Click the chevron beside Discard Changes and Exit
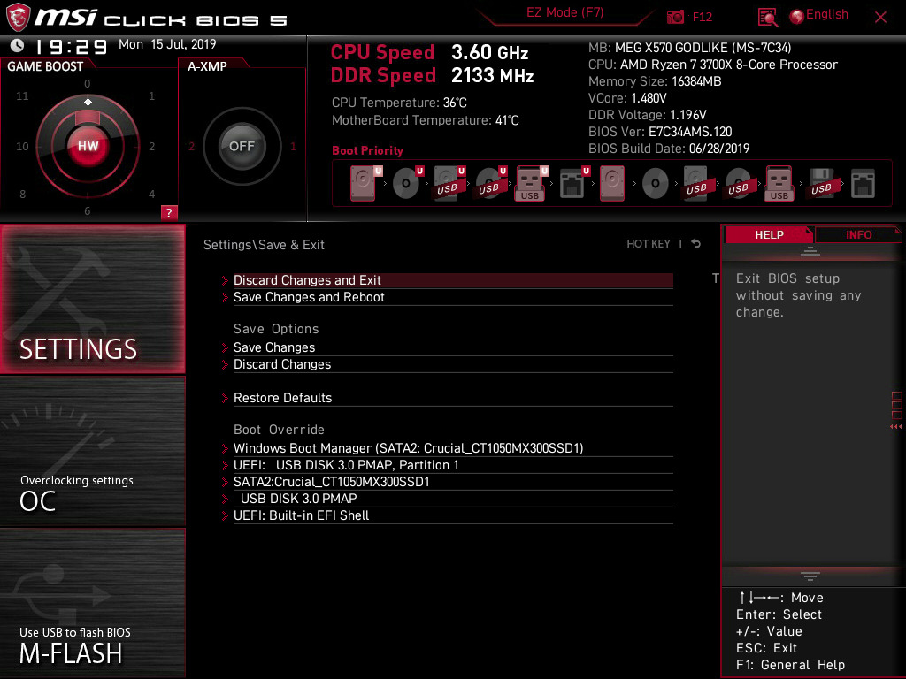906x679 pixels. click(225, 280)
